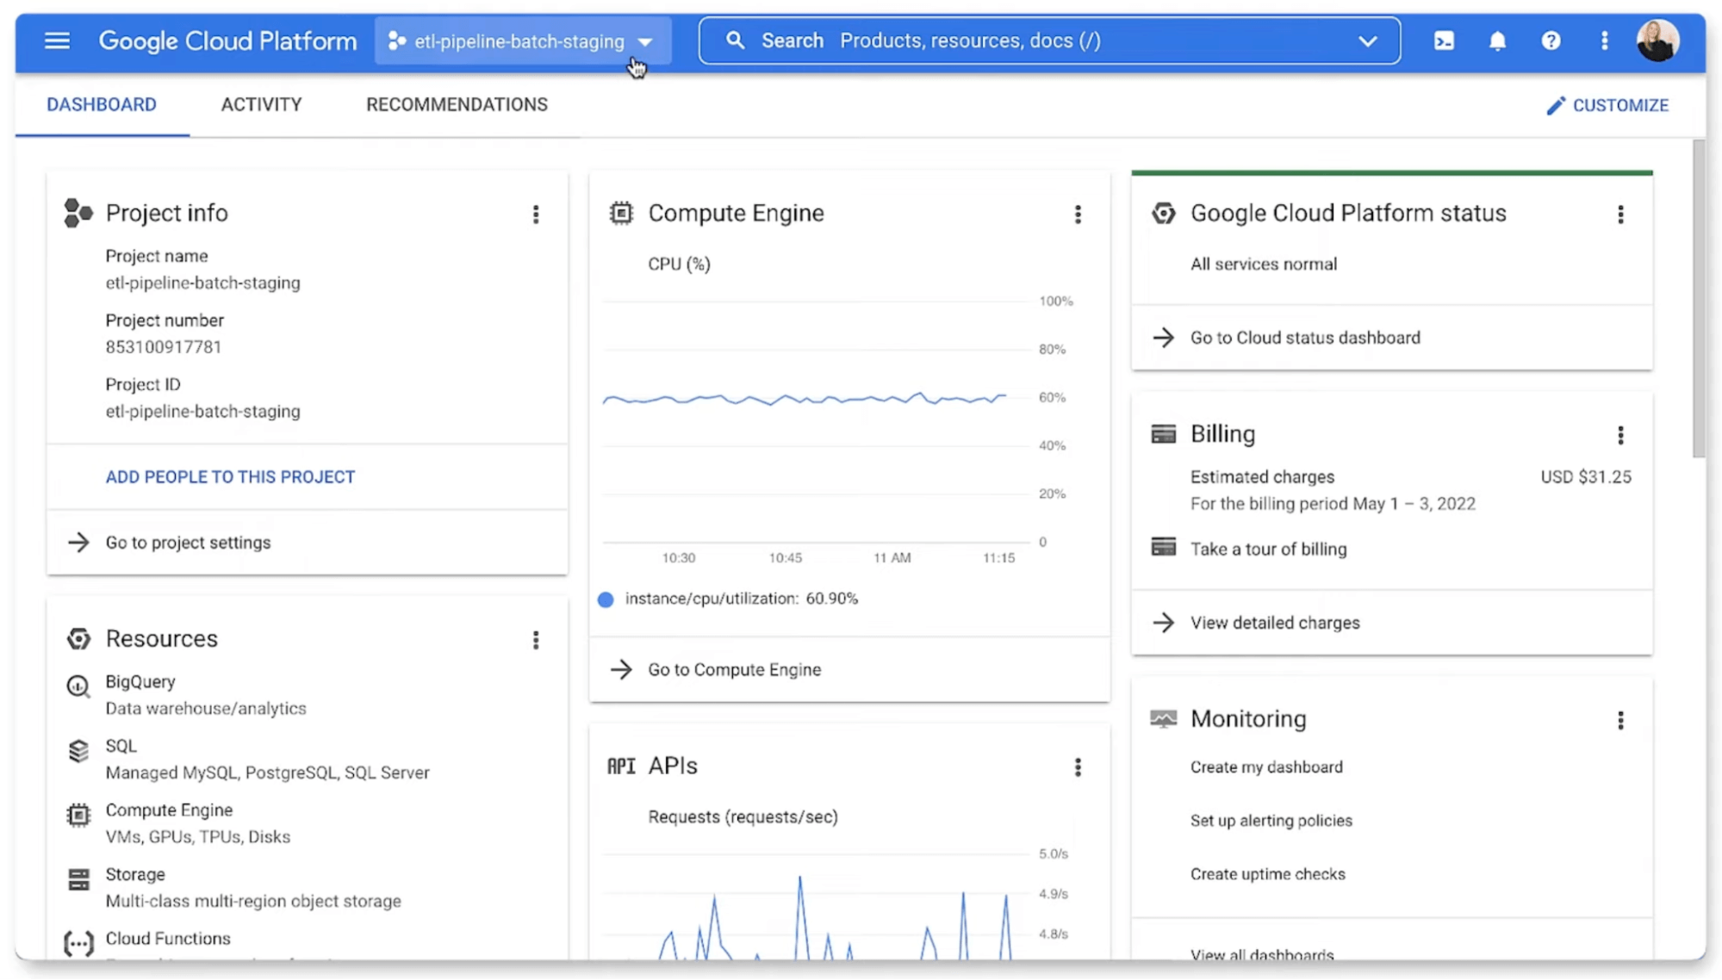Click the 'All services normal' status text
The image size is (1722, 980).
(x=1264, y=264)
